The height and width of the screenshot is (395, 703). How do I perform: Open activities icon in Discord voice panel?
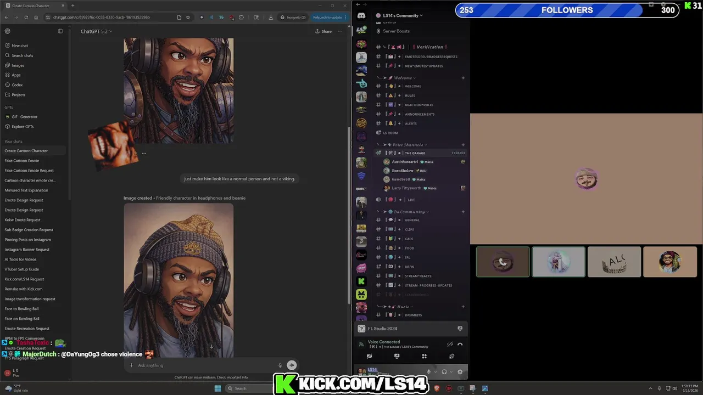424,356
